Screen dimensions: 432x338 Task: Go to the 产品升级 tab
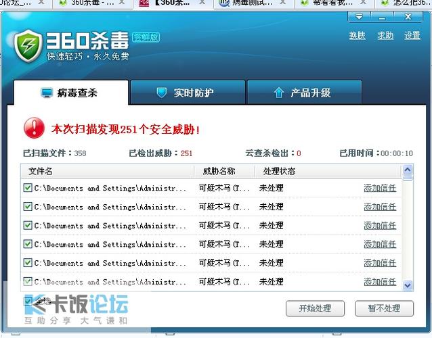(305, 93)
